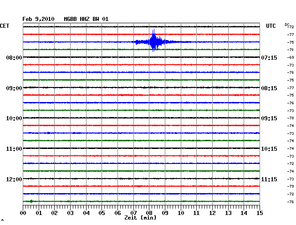Click the DC value "-78" beside 09:15
This screenshot has height=225, width=296.
pyautogui.click(x=291, y=118)
